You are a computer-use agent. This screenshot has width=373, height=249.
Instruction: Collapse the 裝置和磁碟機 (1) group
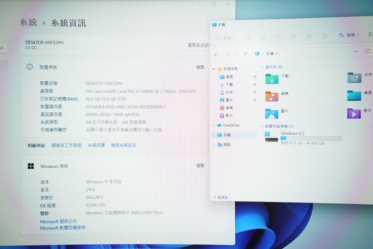(262, 126)
